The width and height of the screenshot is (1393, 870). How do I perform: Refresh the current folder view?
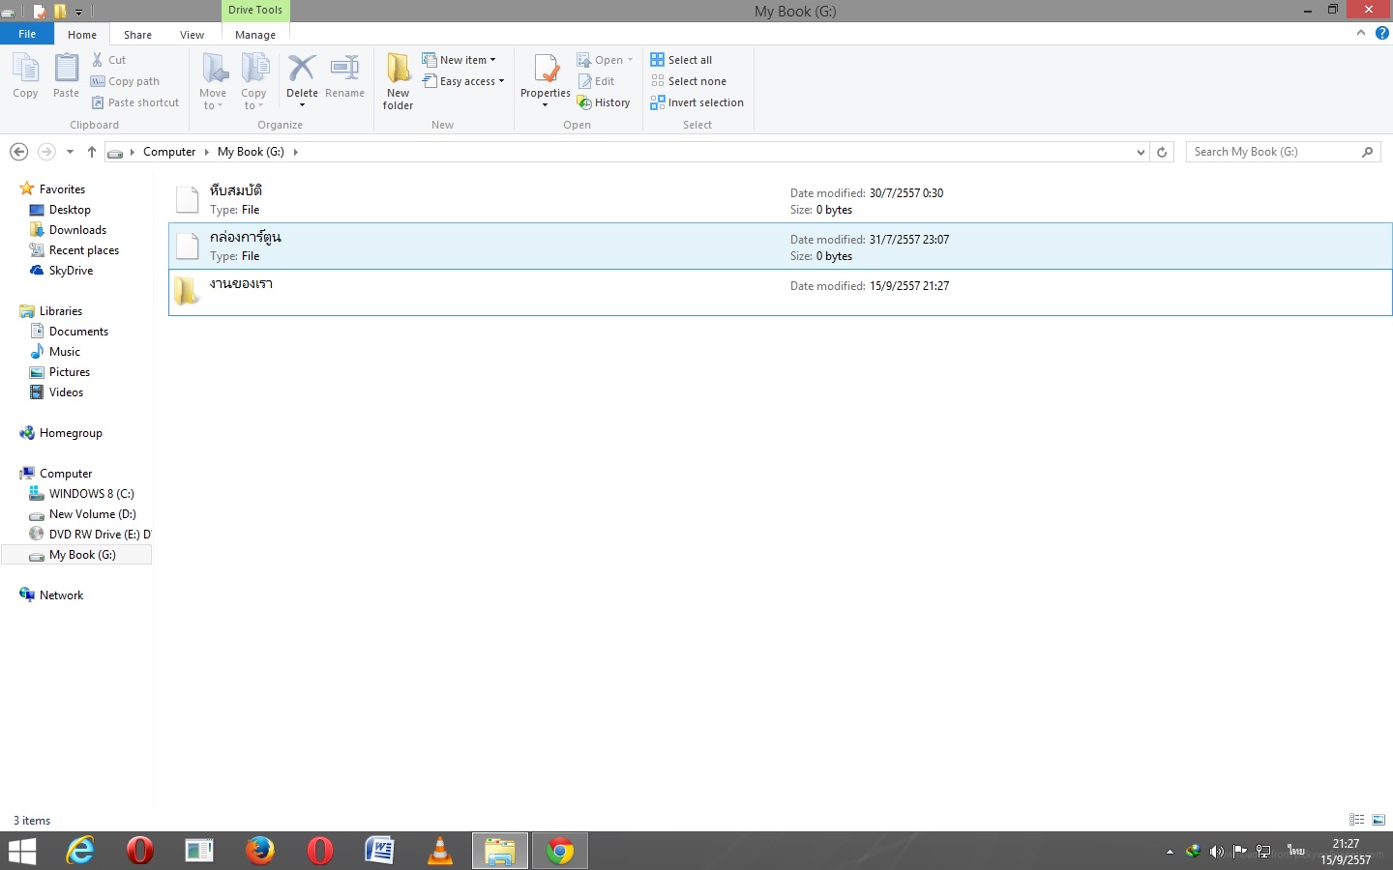pyautogui.click(x=1162, y=152)
